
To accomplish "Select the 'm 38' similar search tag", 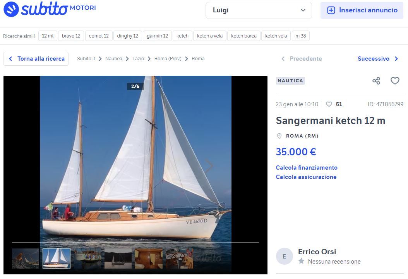I will 300,36.
